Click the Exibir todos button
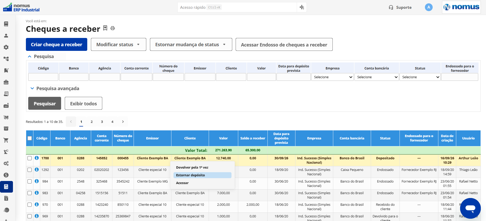This screenshot has width=486, height=221. click(x=83, y=103)
